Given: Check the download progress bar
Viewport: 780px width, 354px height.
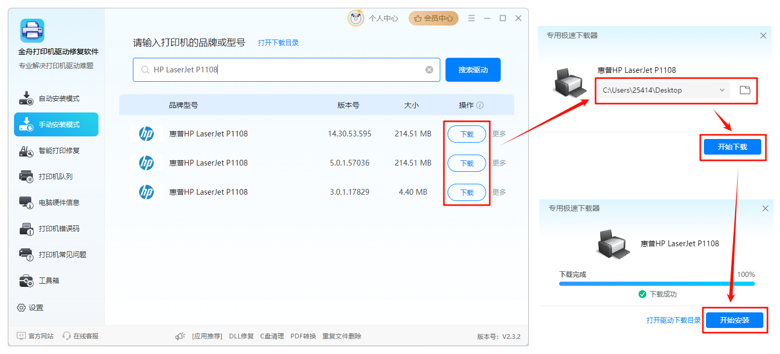Looking at the screenshot, I should [x=656, y=283].
